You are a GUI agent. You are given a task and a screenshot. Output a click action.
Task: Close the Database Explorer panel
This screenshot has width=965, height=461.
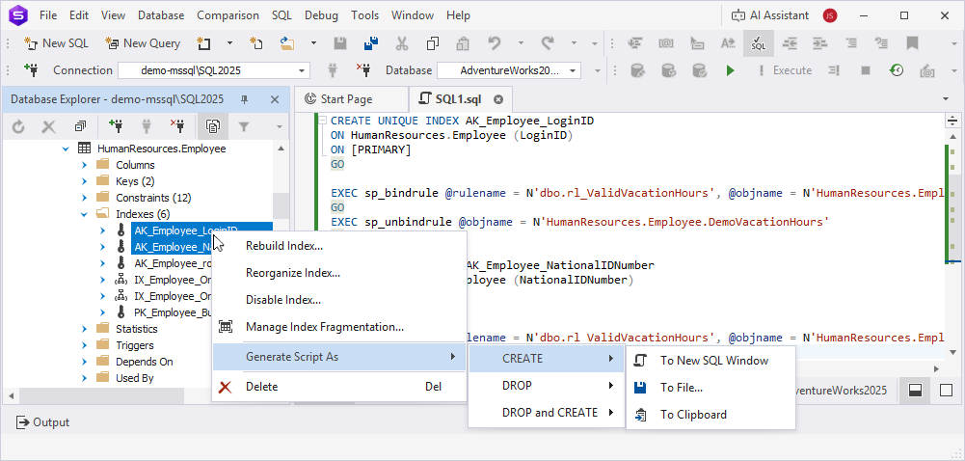click(275, 99)
